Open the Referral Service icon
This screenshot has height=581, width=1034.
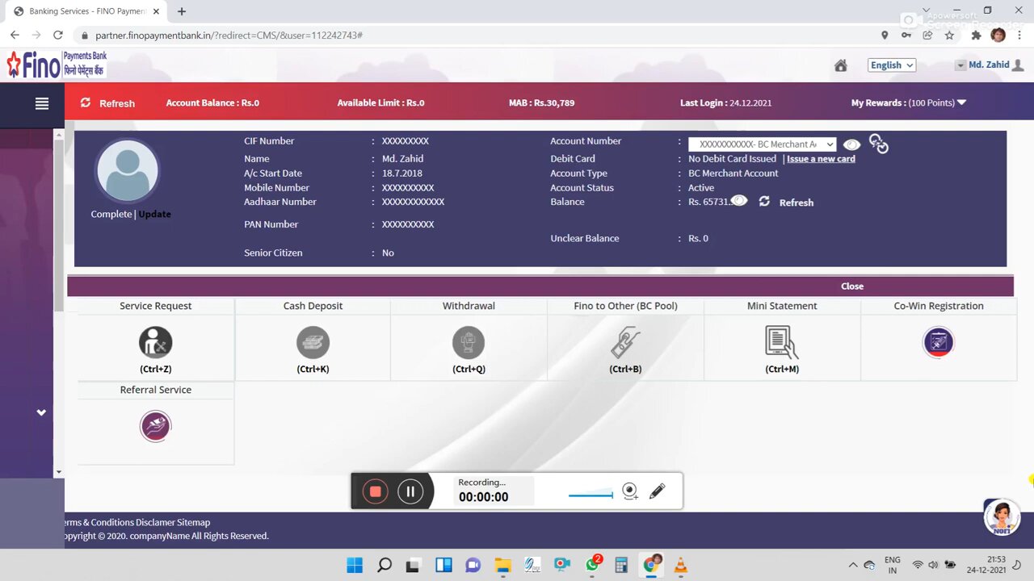155,426
